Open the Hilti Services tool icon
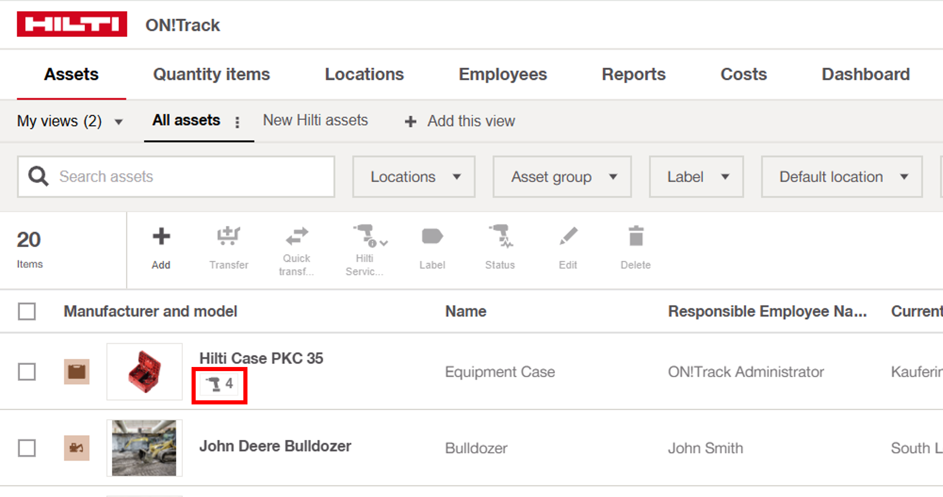 pyautogui.click(x=365, y=236)
